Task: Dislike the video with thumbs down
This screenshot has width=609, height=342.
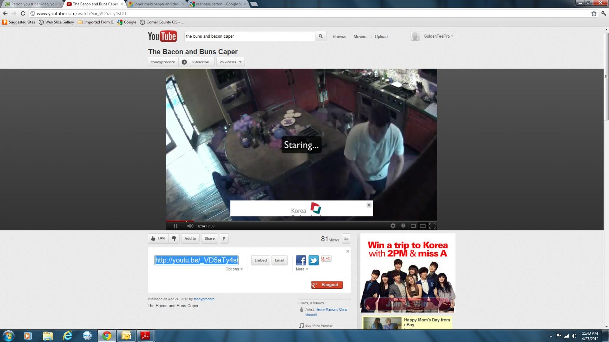Action: [174, 238]
